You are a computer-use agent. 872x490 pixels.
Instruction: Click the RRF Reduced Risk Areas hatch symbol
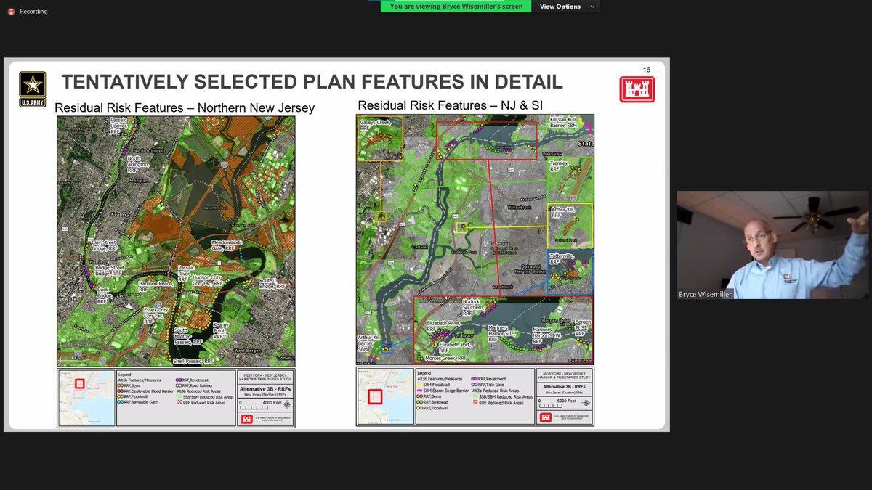pyautogui.click(x=475, y=403)
